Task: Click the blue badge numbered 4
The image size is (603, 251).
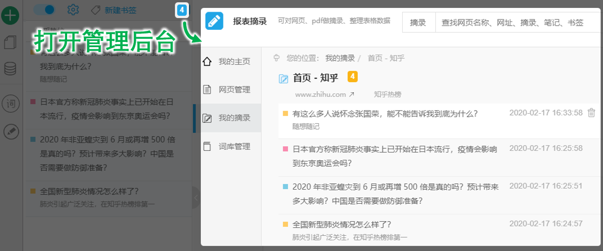Action: click(x=181, y=9)
